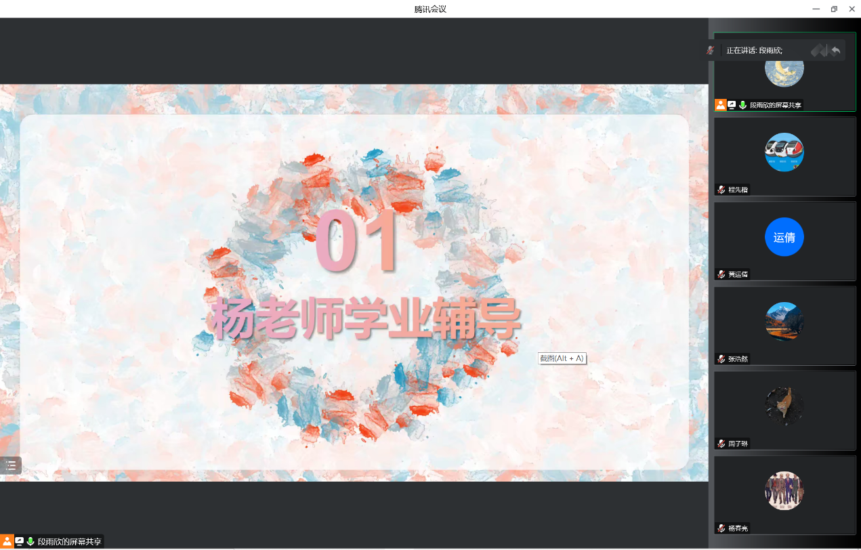This screenshot has width=861, height=550.
Task: Click the orange host icon at bottom-left
Action: pos(7,541)
